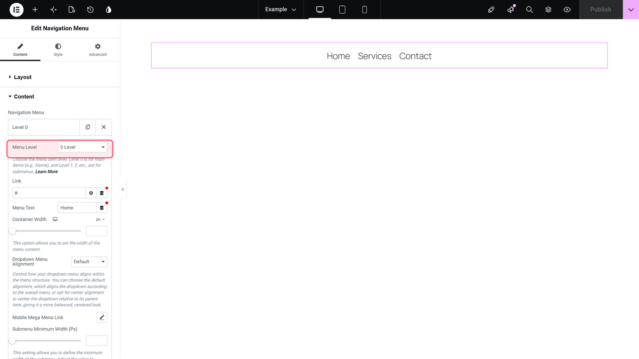Follow the Learn More link

46,172
